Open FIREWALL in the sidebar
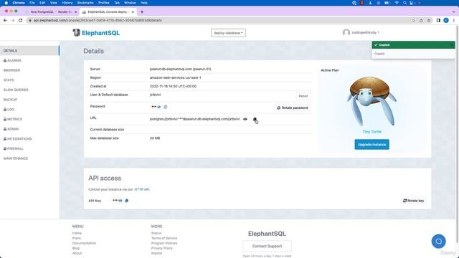This screenshot has height=258, width=459. pyautogui.click(x=13, y=148)
